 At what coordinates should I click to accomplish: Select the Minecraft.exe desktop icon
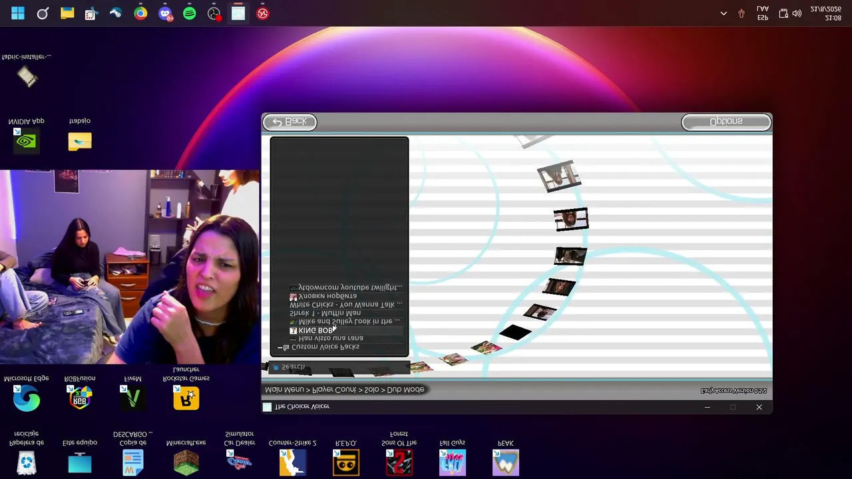186,458
